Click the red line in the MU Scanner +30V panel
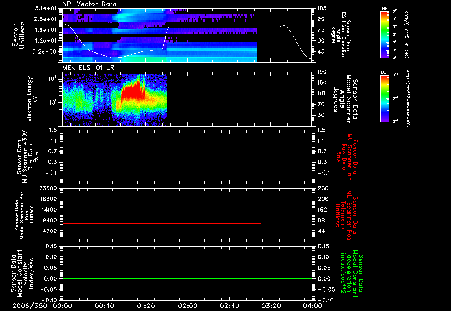The height and width of the screenshot is (311, 451). coord(162,170)
